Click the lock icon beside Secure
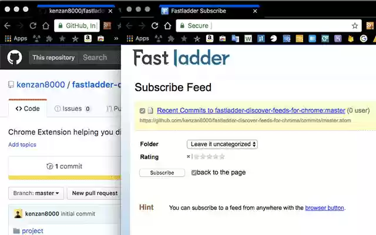 [182, 26]
